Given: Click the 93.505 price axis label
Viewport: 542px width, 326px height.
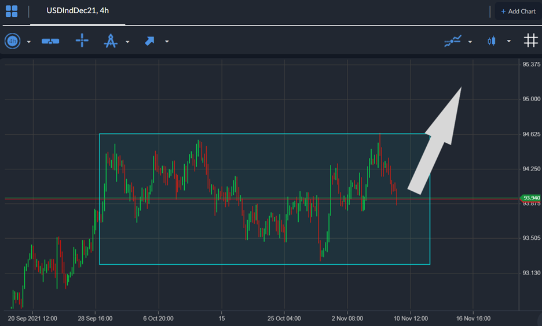Looking at the screenshot, I should (x=531, y=238).
